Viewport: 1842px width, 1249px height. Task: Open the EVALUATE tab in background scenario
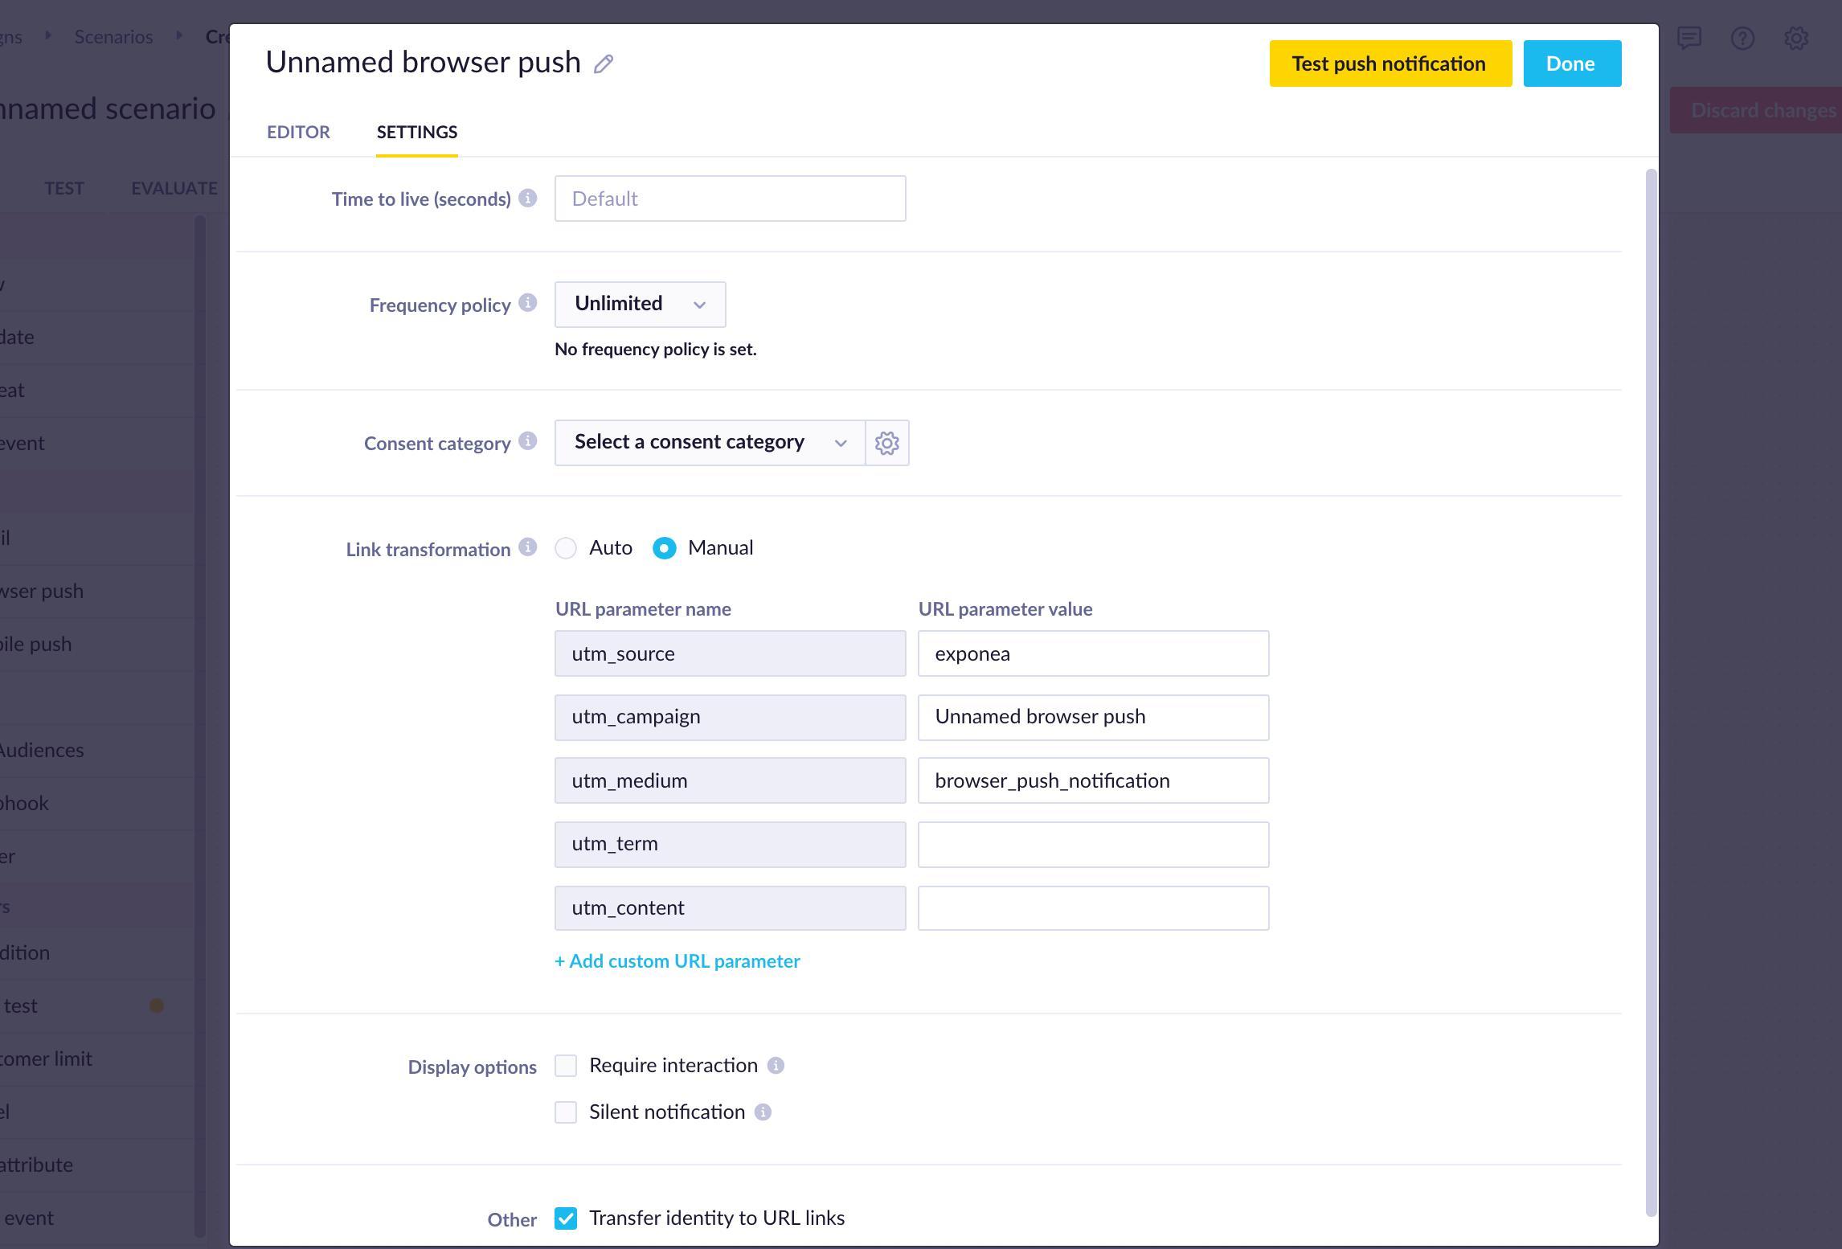[x=174, y=188]
